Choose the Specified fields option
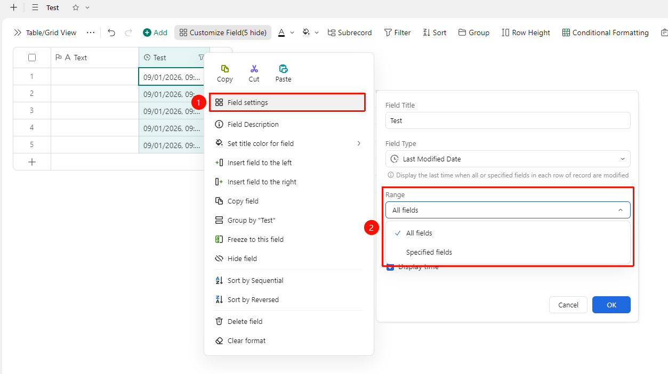Viewport: 668px width, 374px height. click(508, 252)
